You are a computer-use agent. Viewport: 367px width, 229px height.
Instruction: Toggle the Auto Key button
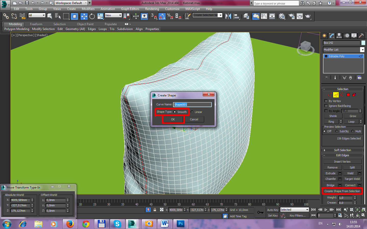pos(273,210)
